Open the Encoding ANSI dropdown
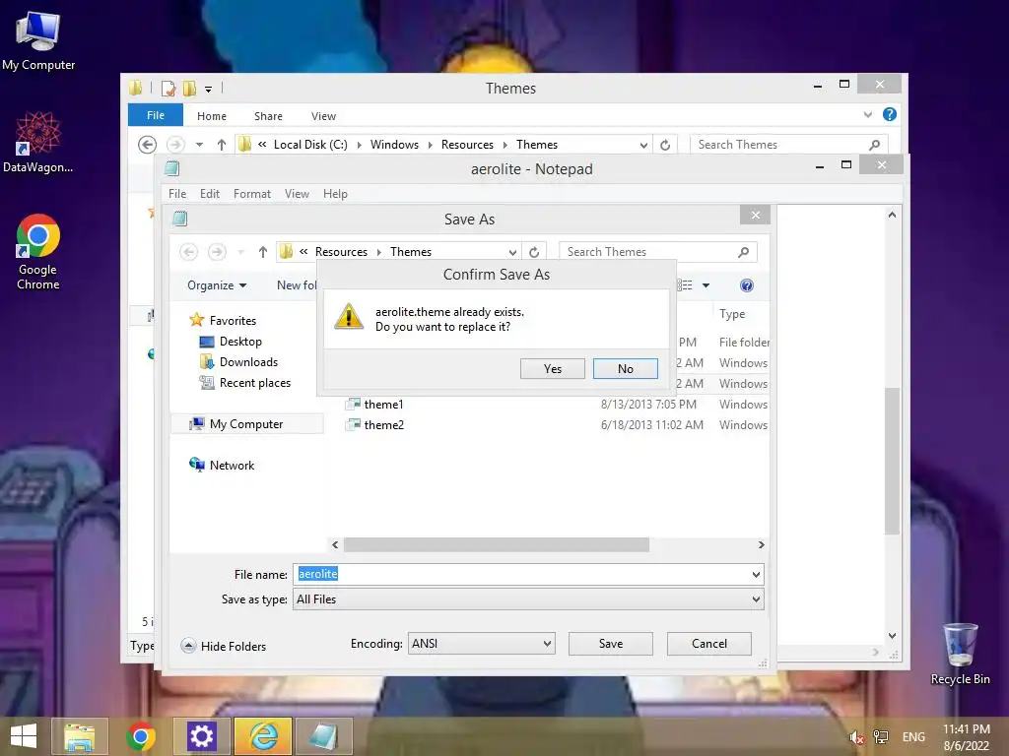Image resolution: width=1009 pixels, height=756 pixels. 481,644
